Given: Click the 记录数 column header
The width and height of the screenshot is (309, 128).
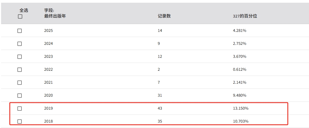Looking at the screenshot, I should click(x=164, y=16).
